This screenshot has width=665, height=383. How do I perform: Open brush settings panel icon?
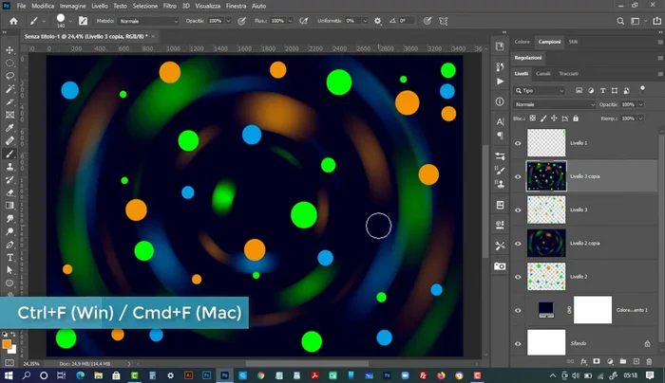pos(83,20)
